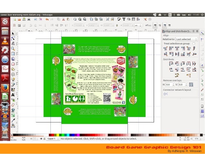Image resolution: width=205 pixels, height=154 pixels.
Task: Select the 3D Box tool
Action: [13, 59]
